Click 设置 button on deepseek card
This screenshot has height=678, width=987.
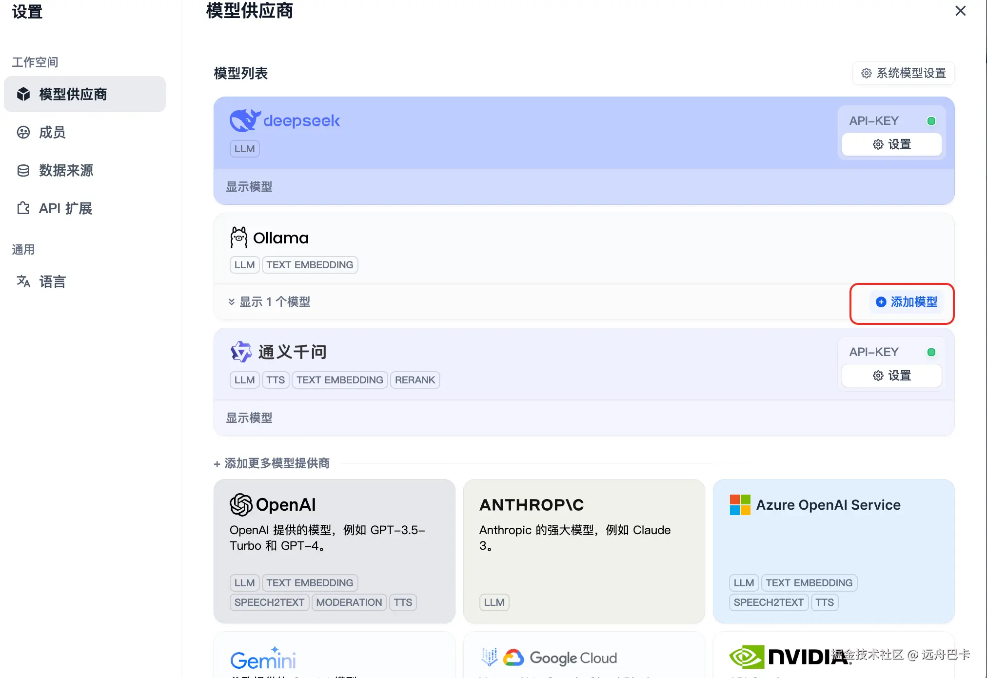pyautogui.click(x=891, y=144)
